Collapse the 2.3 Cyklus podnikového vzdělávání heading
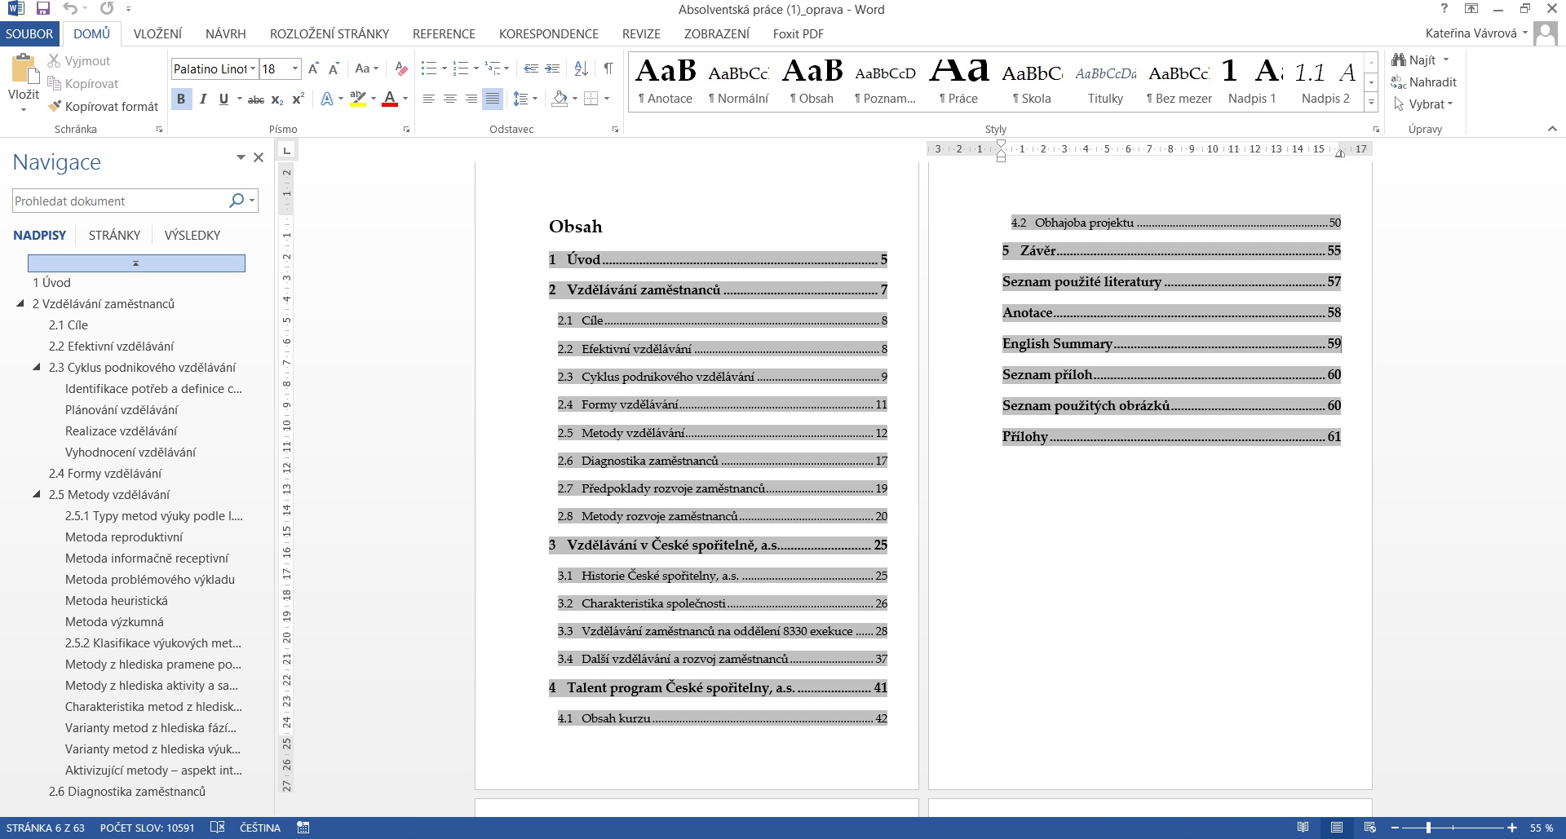This screenshot has width=1566, height=839. (37, 367)
